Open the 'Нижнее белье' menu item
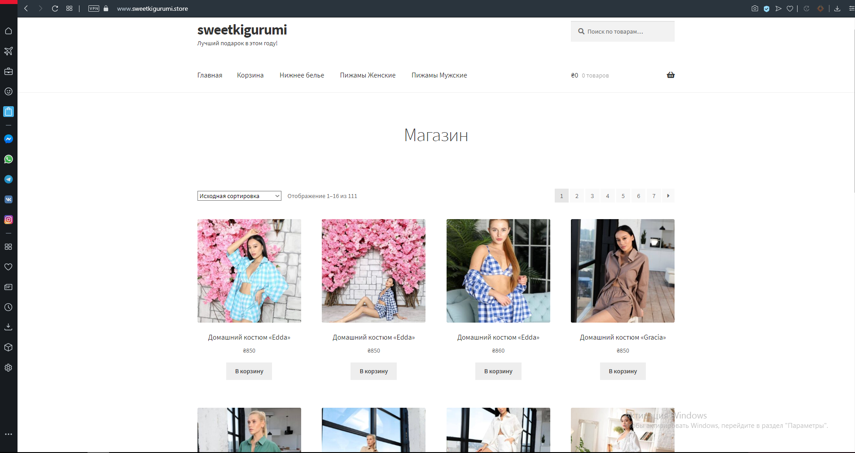Image resolution: width=855 pixels, height=453 pixels. pos(302,75)
